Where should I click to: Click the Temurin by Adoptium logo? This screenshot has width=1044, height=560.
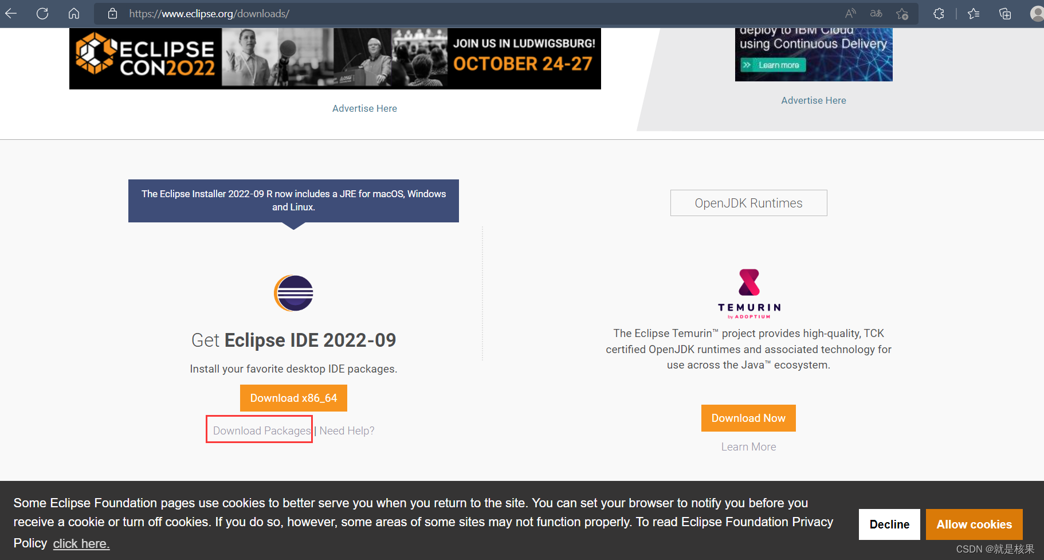(x=749, y=293)
